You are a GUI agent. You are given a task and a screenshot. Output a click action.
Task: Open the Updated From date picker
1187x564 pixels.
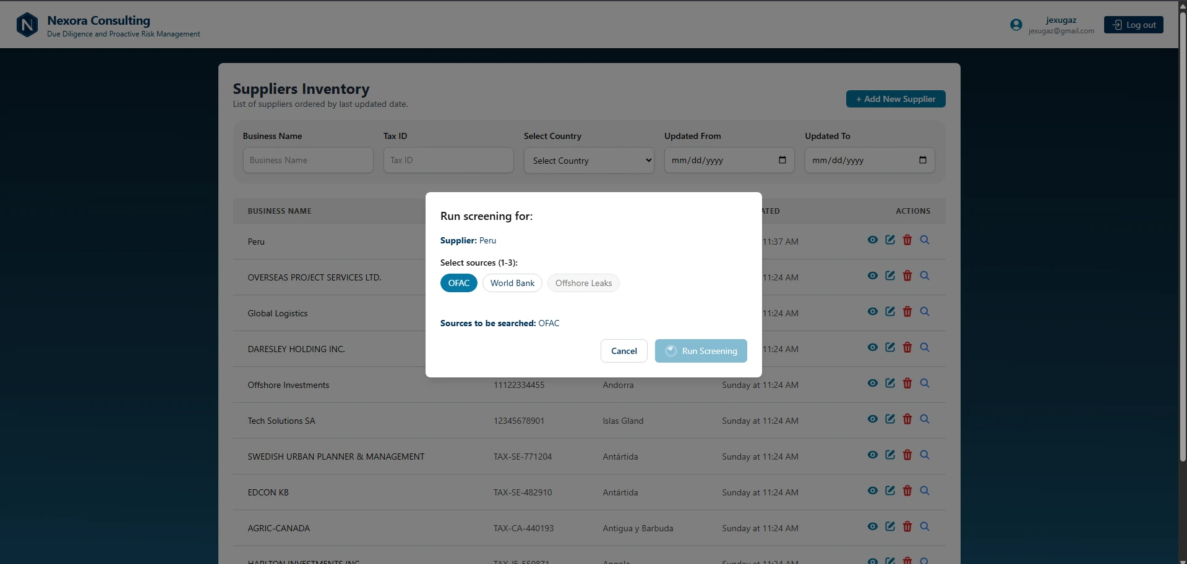point(782,160)
